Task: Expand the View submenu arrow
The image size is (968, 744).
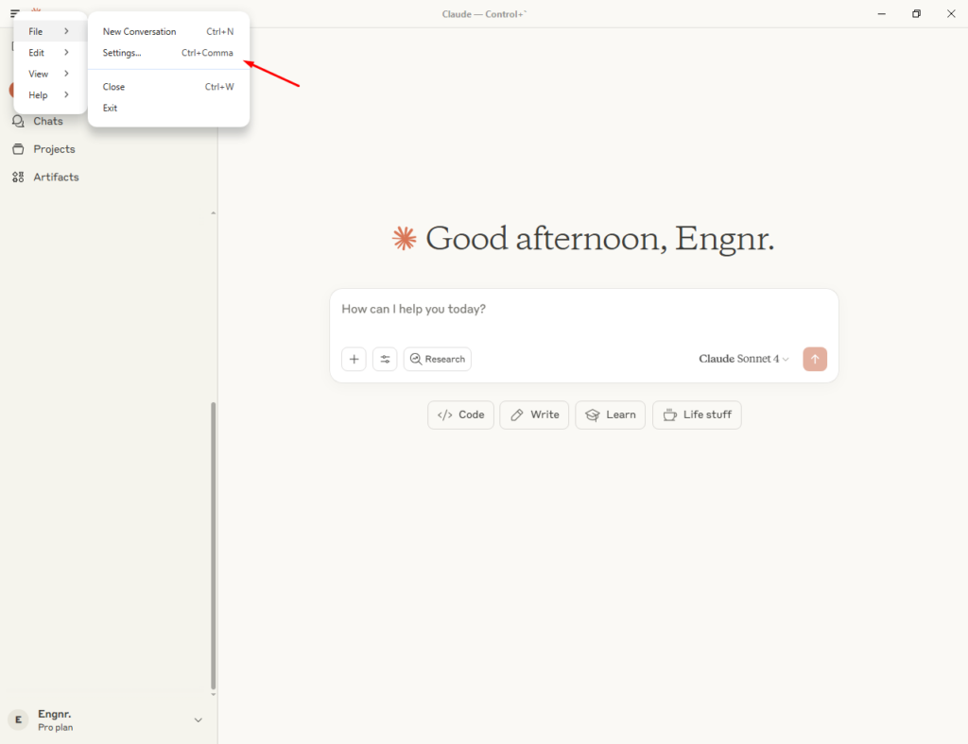Action: coord(66,74)
